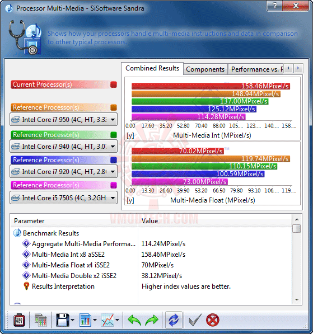Click the floppy disk save icon
Image resolution: width=313 pixels, height=334 pixels.
tap(63, 320)
